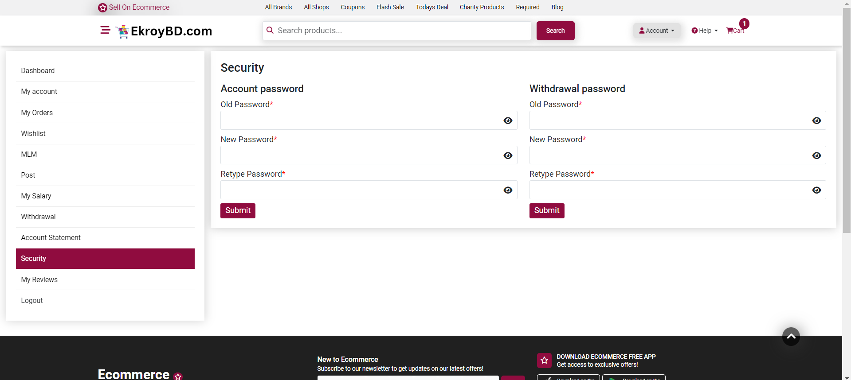Open Flash Sale in top menu

point(390,7)
